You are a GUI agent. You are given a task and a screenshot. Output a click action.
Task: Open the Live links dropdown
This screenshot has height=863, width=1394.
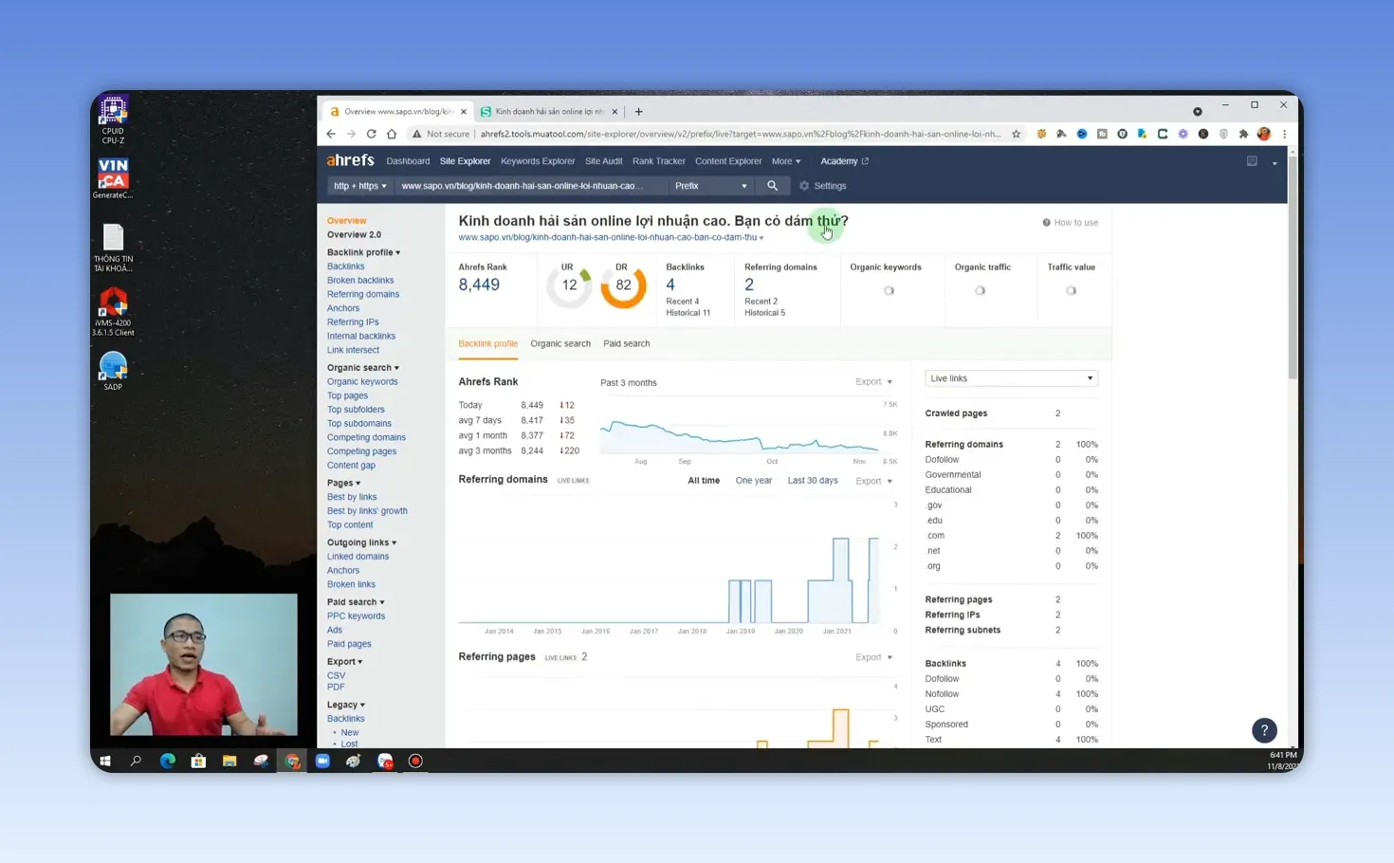click(x=1011, y=378)
